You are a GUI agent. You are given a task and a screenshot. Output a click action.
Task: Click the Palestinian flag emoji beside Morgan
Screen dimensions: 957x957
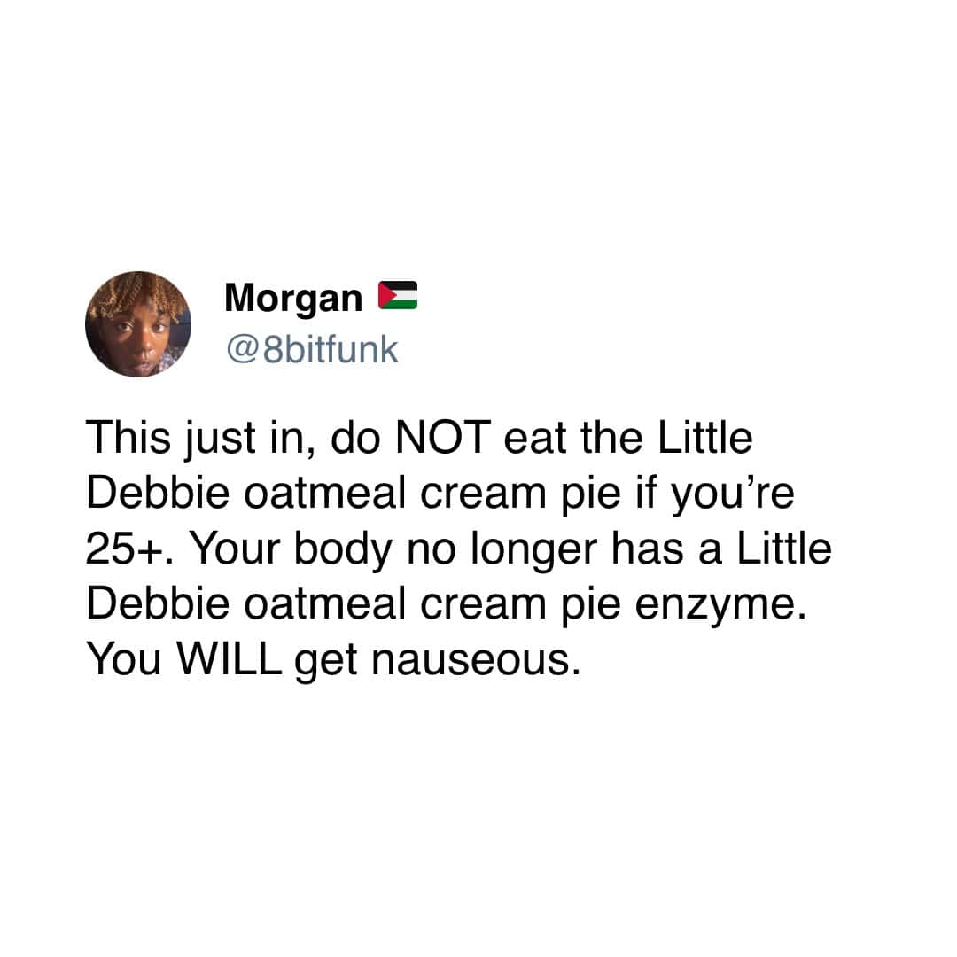point(397,295)
